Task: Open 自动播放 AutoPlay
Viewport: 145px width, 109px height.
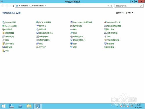Action: pos(109,47)
